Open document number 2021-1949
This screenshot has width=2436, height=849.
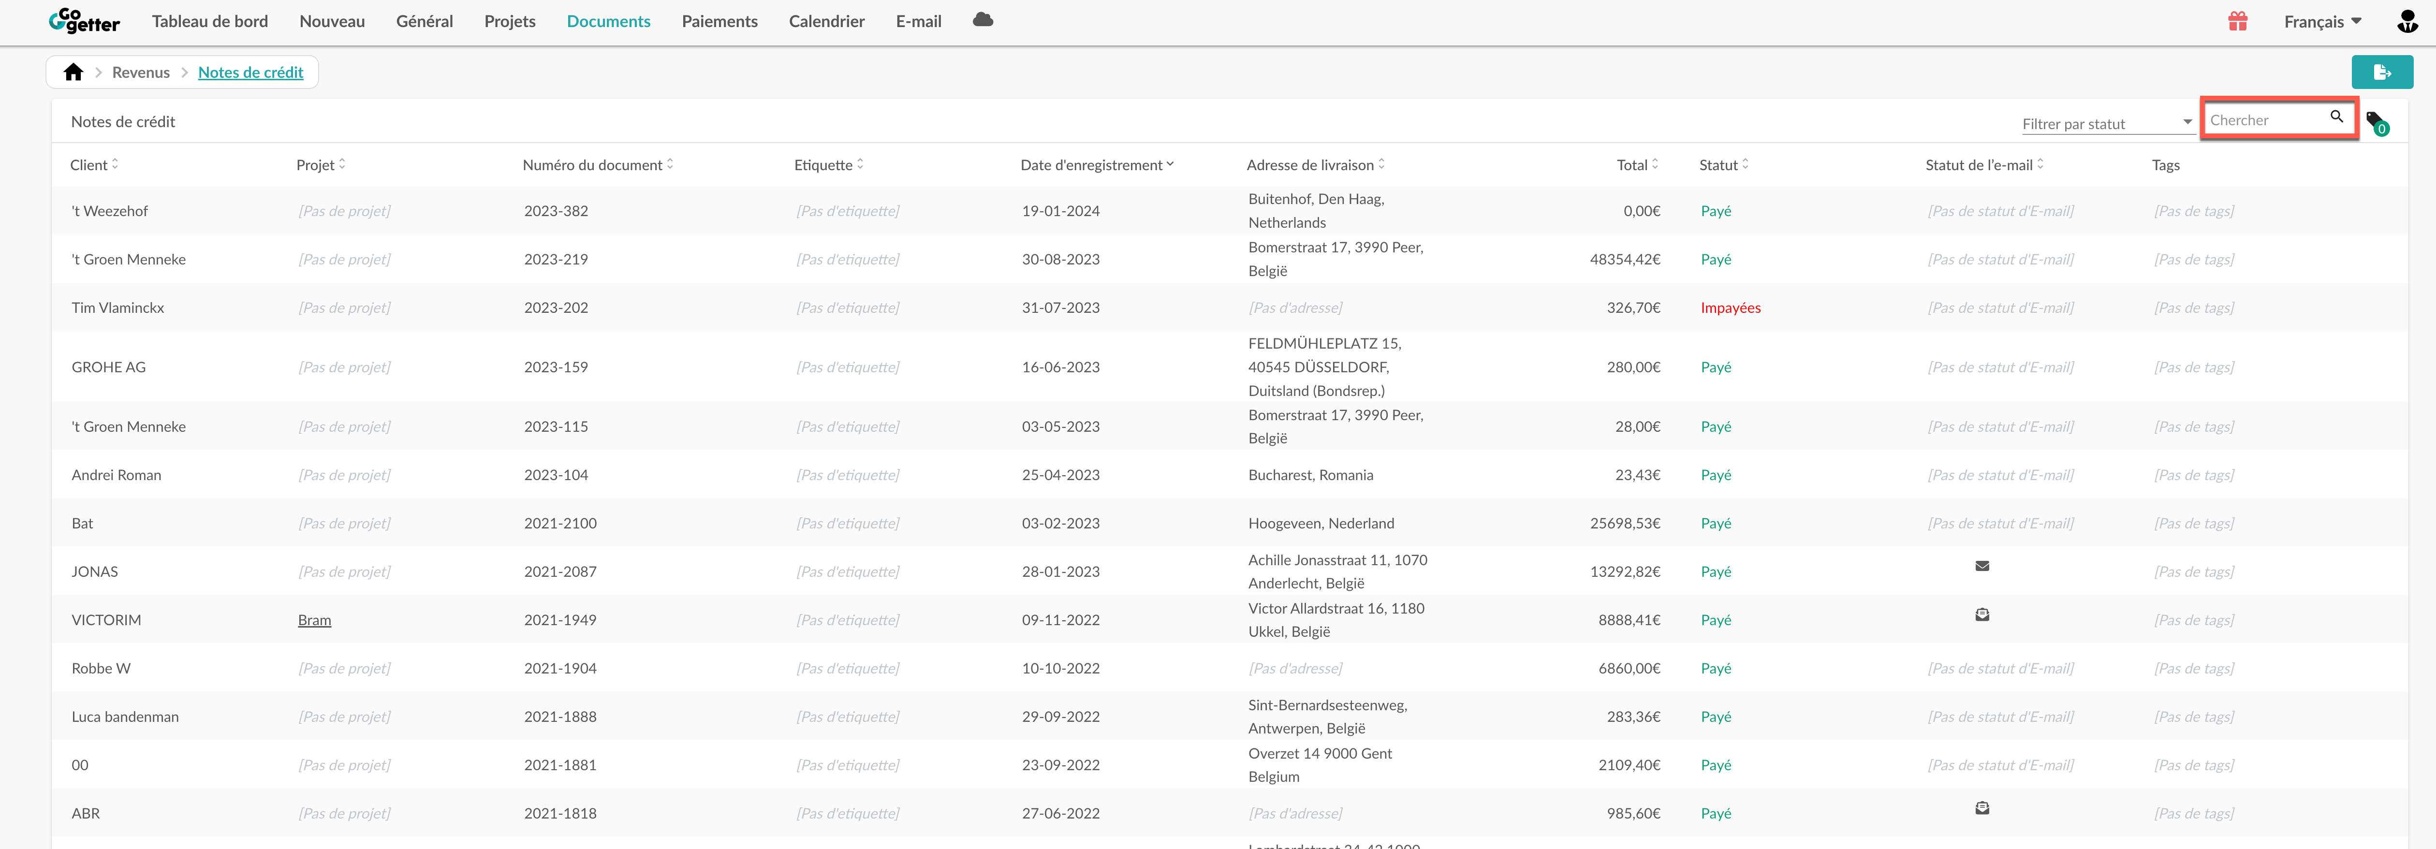tap(560, 620)
